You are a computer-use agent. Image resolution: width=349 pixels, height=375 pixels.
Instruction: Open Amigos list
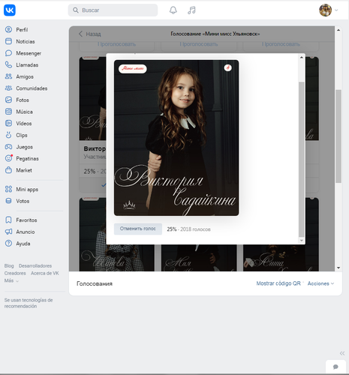click(x=25, y=76)
